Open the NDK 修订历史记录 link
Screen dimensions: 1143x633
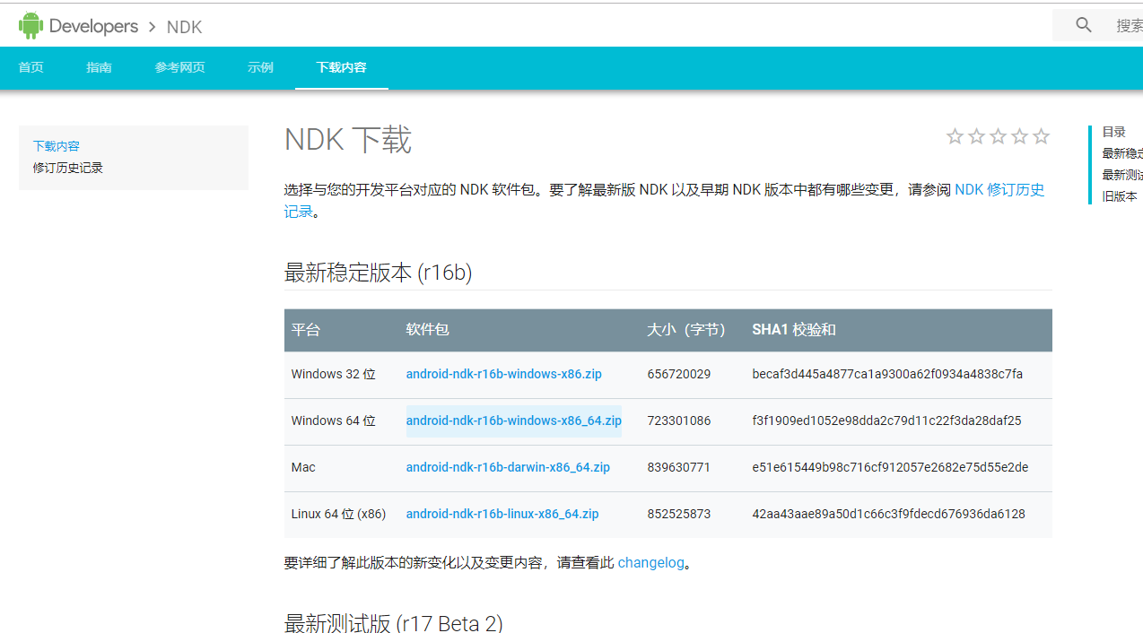coord(999,189)
